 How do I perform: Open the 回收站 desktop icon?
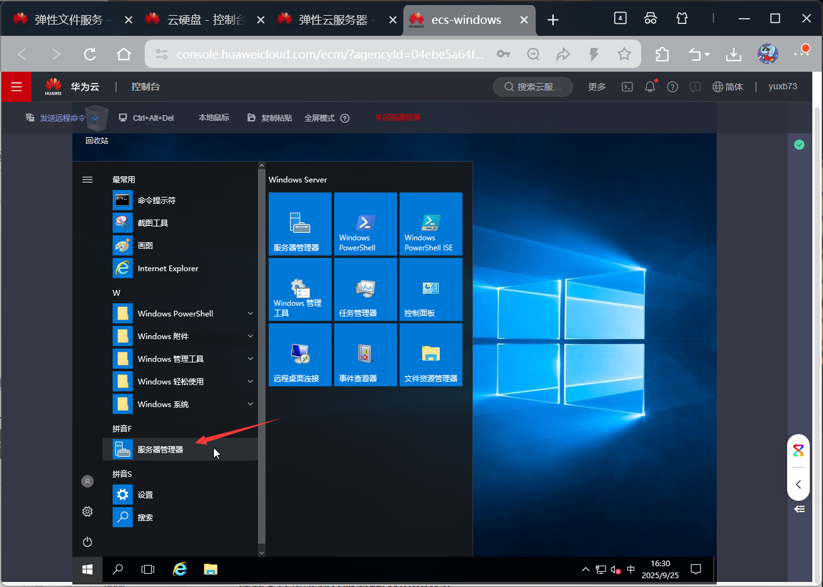[x=97, y=126]
